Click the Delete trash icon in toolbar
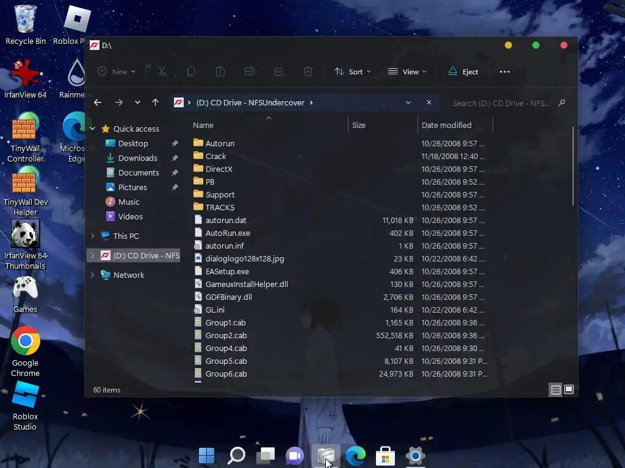The height and width of the screenshot is (468, 625). (x=308, y=72)
